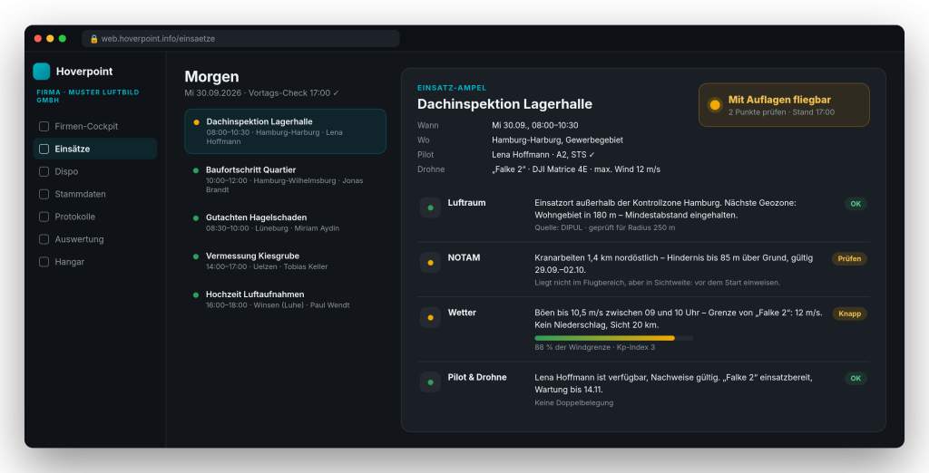This screenshot has width=929, height=473.
Task: Open the Gutachten Hagelschaden mission
Action: [x=286, y=223]
